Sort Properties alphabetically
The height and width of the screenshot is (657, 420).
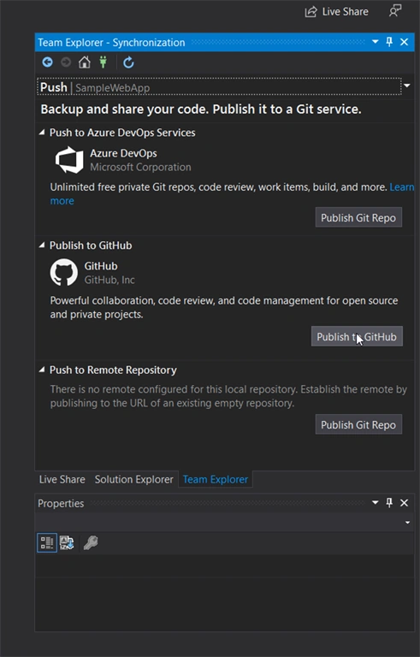tap(67, 542)
